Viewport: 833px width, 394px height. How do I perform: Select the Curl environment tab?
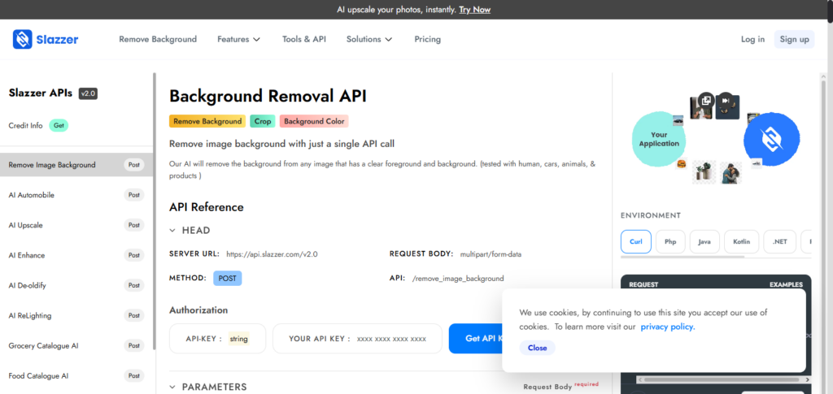(x=636, y=242)
